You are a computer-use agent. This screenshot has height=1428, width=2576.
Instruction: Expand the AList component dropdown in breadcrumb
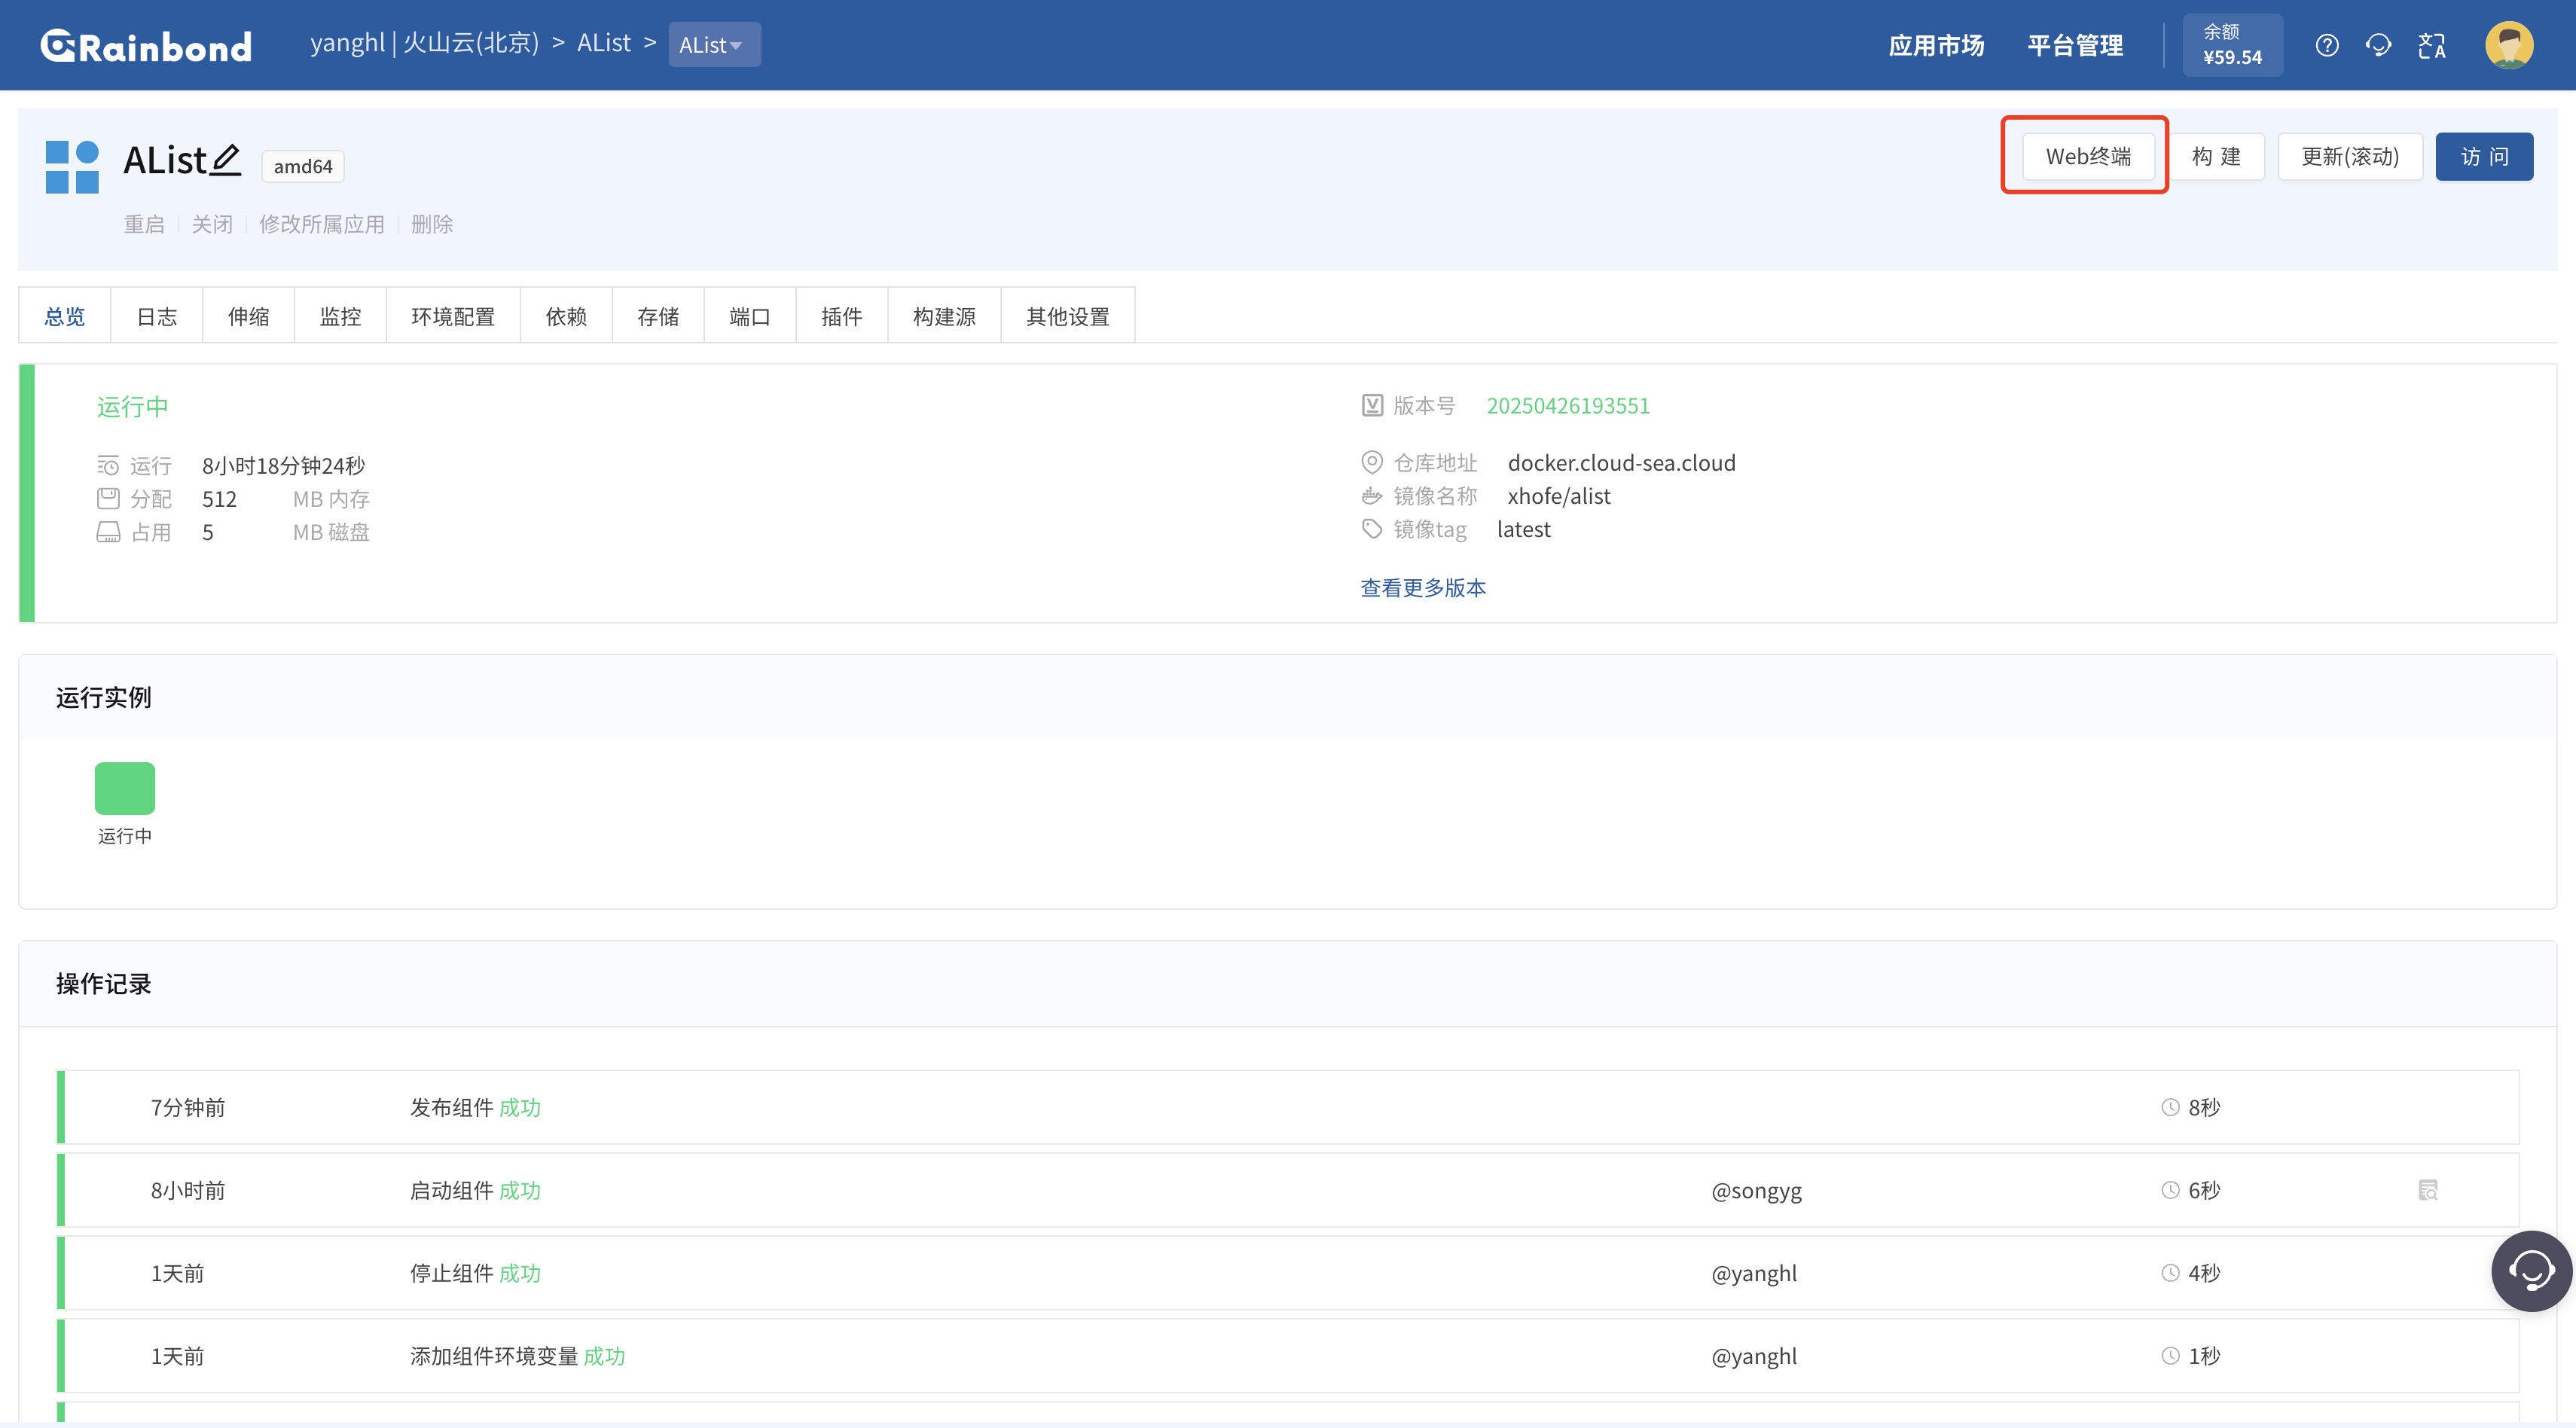click(x=714, y=45)
